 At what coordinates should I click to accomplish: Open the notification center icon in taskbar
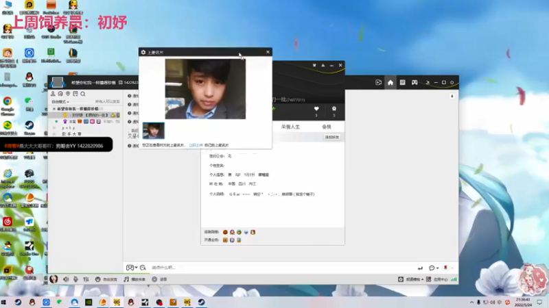539,303
